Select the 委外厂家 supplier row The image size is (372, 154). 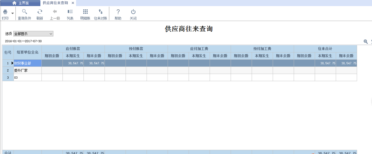pos(27,70)
